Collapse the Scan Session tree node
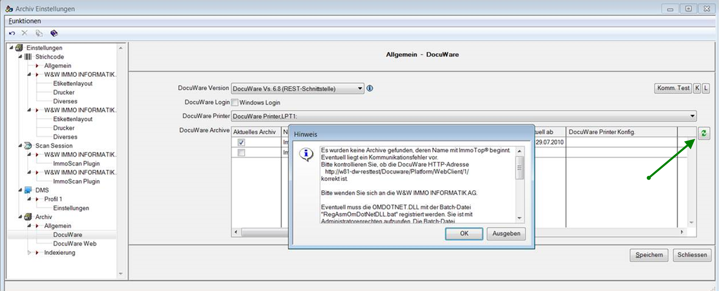The image size is (719, 291). click(20, 145)
